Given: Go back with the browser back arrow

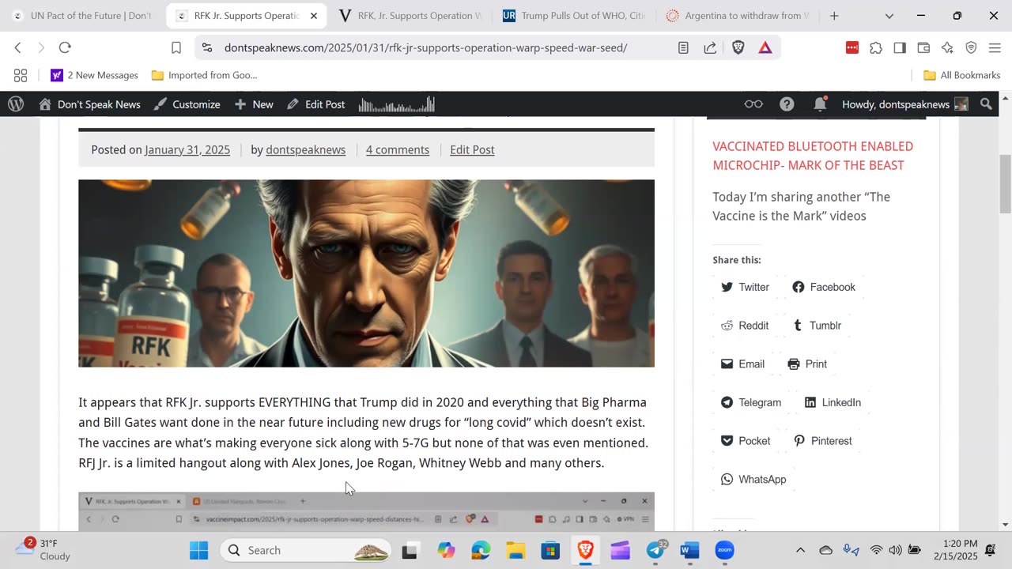Looking at the screenshot, I should [x=18, y=47].
